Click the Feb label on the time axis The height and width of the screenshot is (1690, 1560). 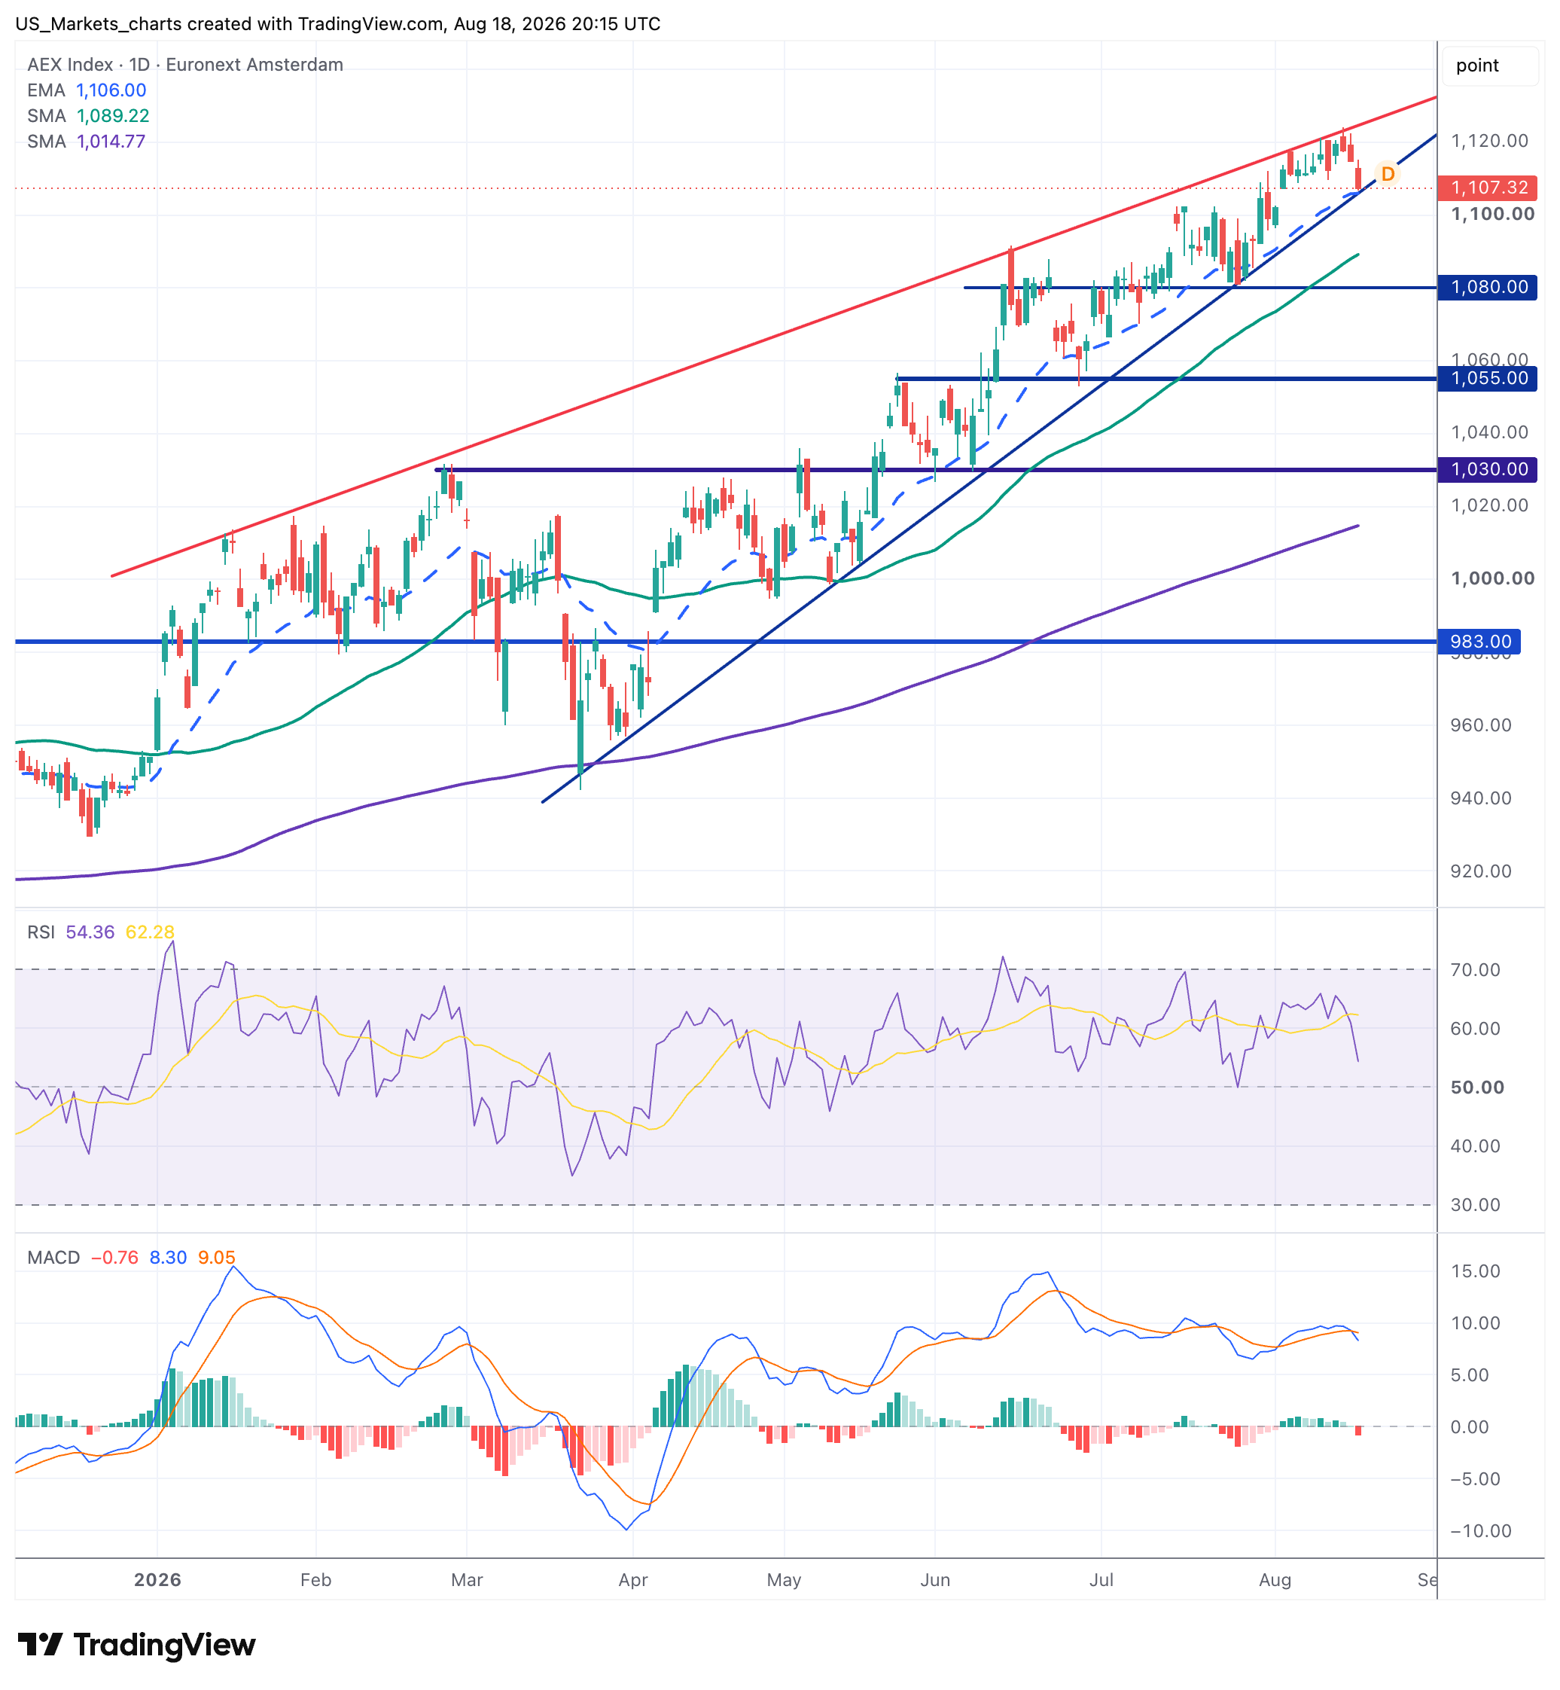click(315, 1580)
